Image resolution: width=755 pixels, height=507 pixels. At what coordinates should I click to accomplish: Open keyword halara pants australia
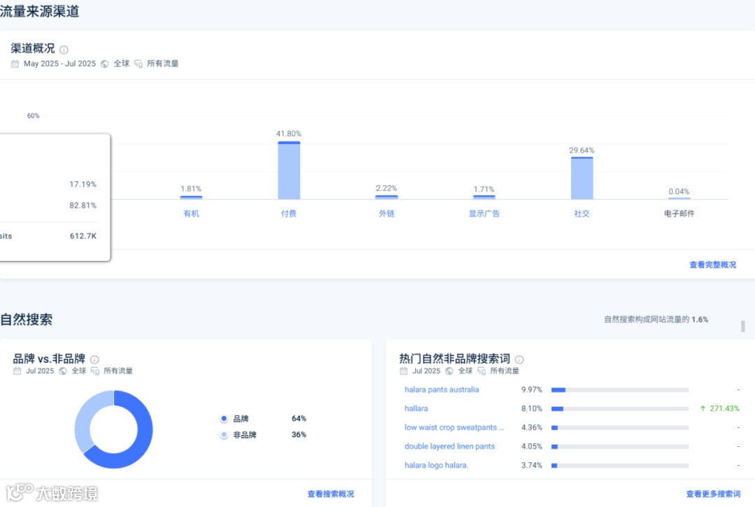[x=442, y=390]
